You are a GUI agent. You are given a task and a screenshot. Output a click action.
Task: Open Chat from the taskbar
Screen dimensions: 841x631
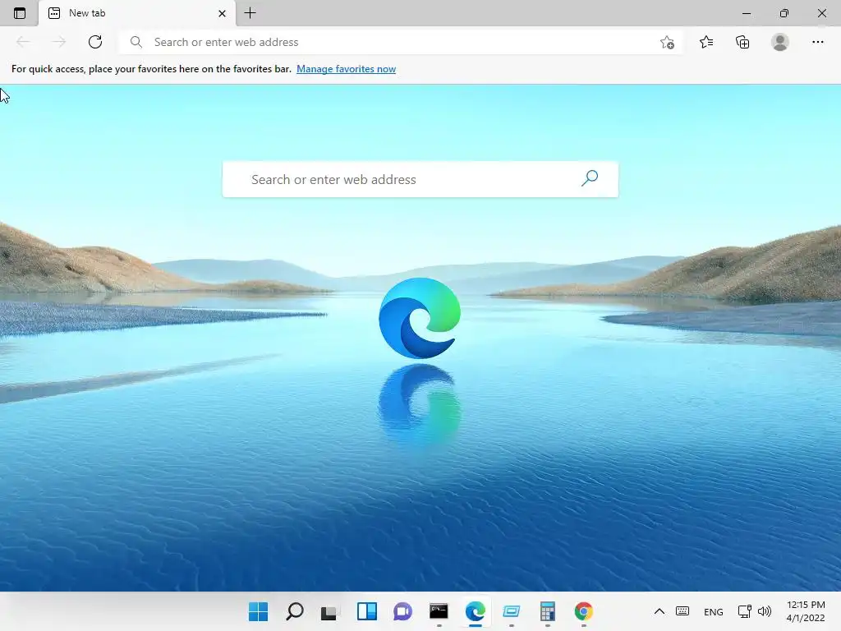coord(402,611)
